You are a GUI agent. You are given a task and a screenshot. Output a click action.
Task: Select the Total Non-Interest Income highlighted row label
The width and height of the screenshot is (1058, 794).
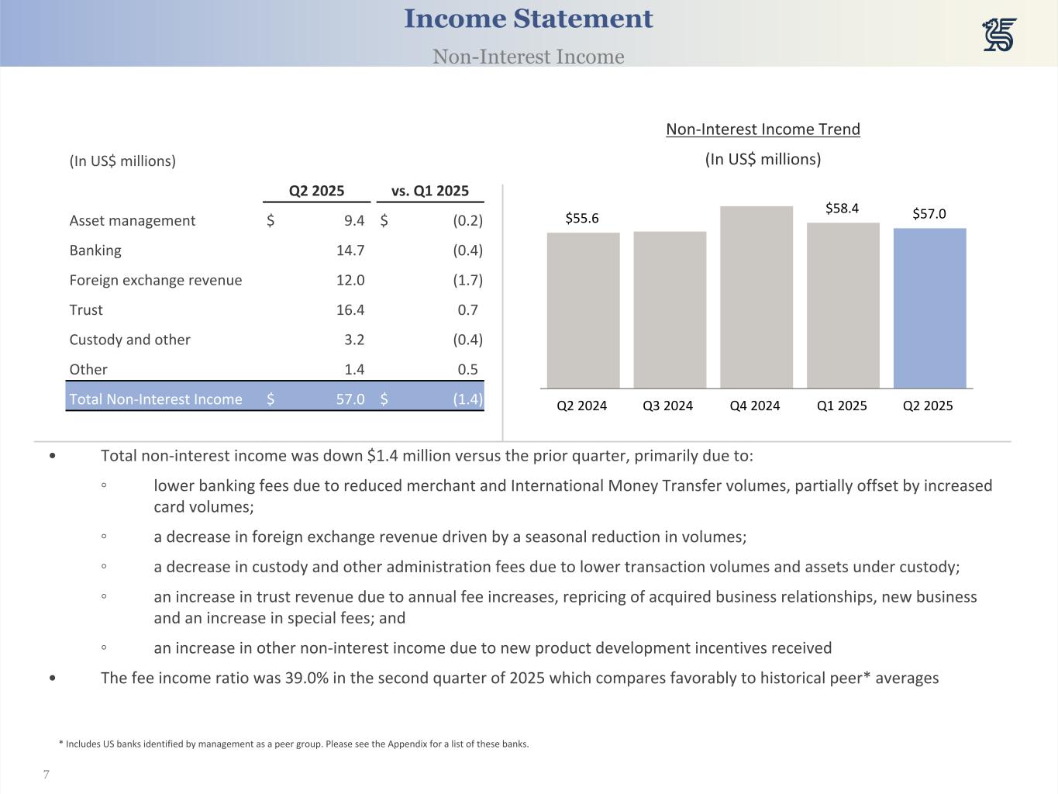click(x=156, y=399)
